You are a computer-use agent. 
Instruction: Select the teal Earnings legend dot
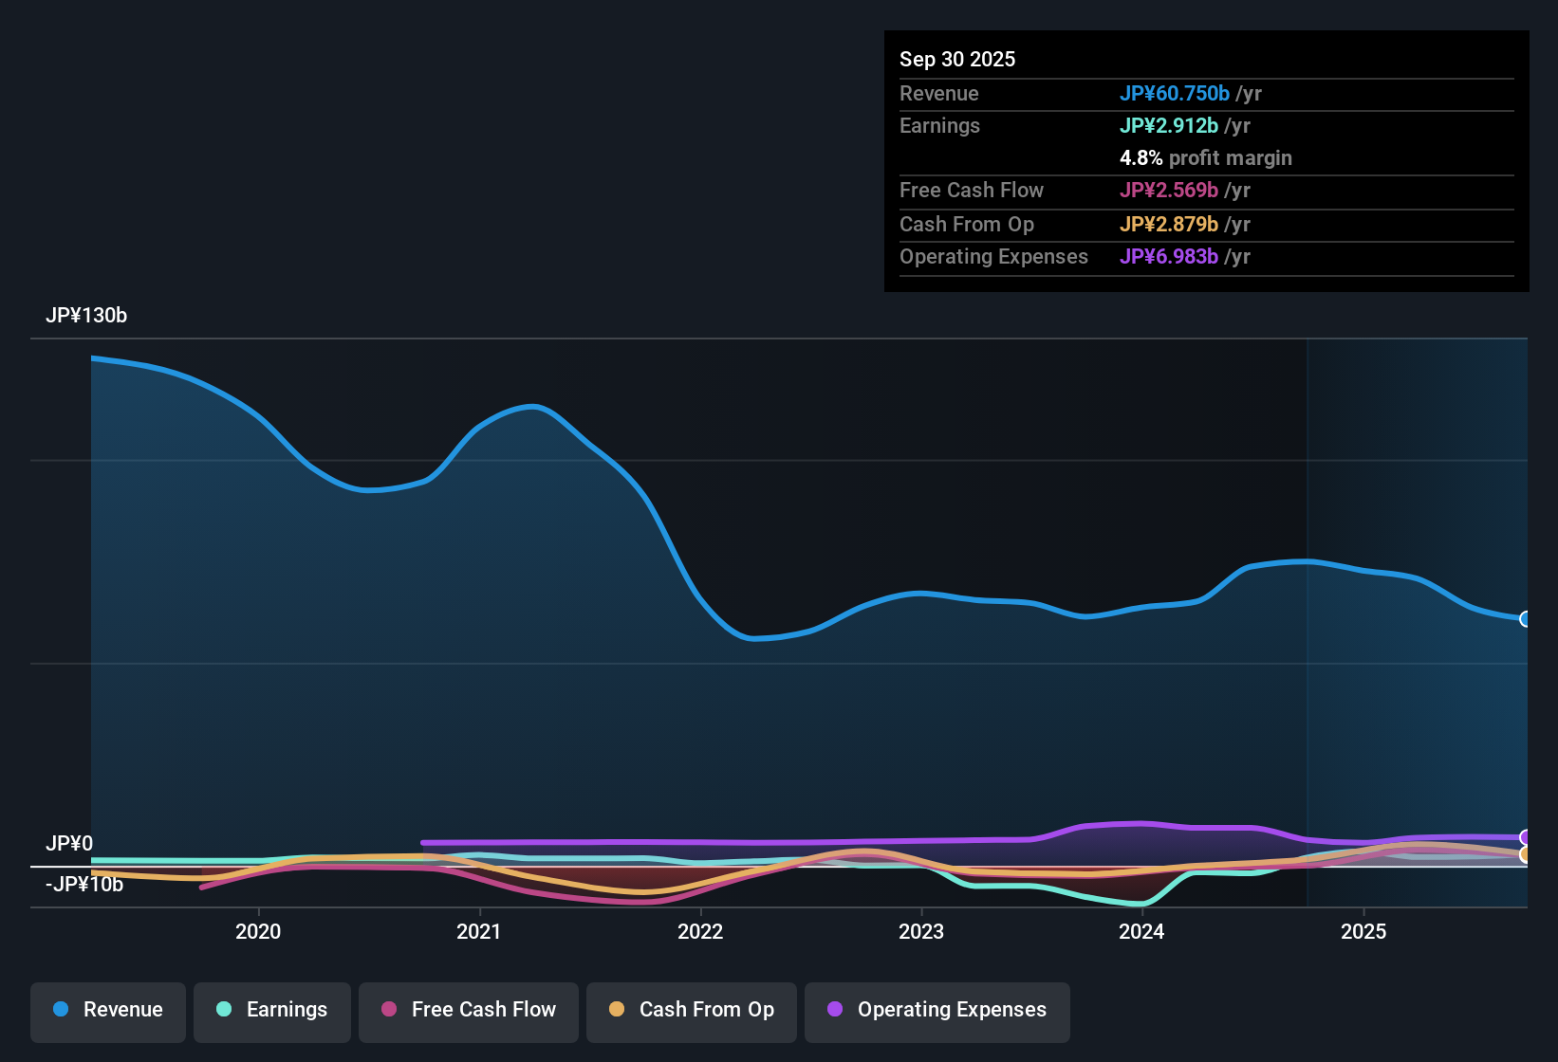(224, 1010)
